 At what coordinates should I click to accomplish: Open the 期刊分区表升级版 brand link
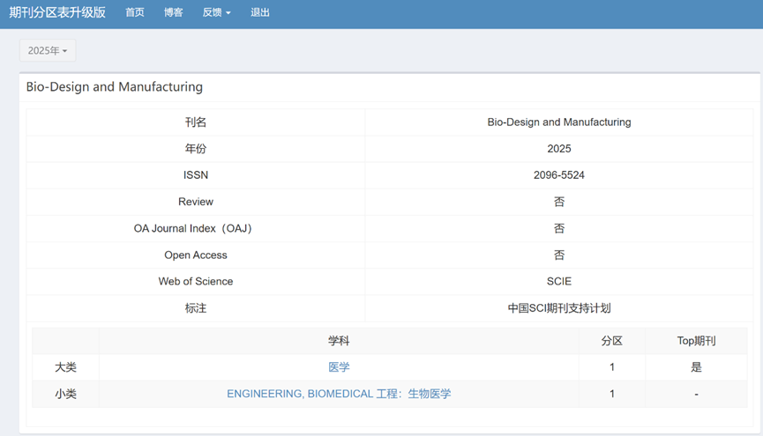[57, 12]
